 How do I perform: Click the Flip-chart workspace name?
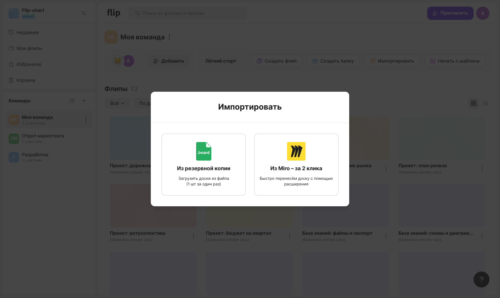[33, 10]
